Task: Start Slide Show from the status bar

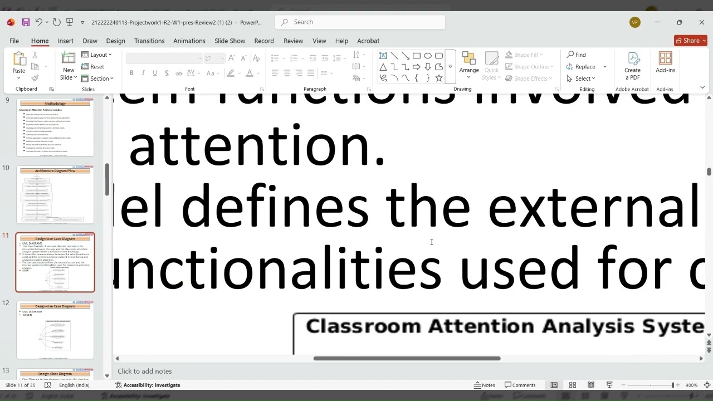Action: [609, 385]
